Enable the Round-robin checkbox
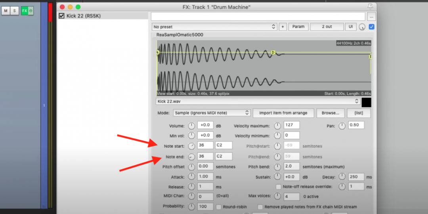This screenshot has height=214, width=428. tap(219, 207)
